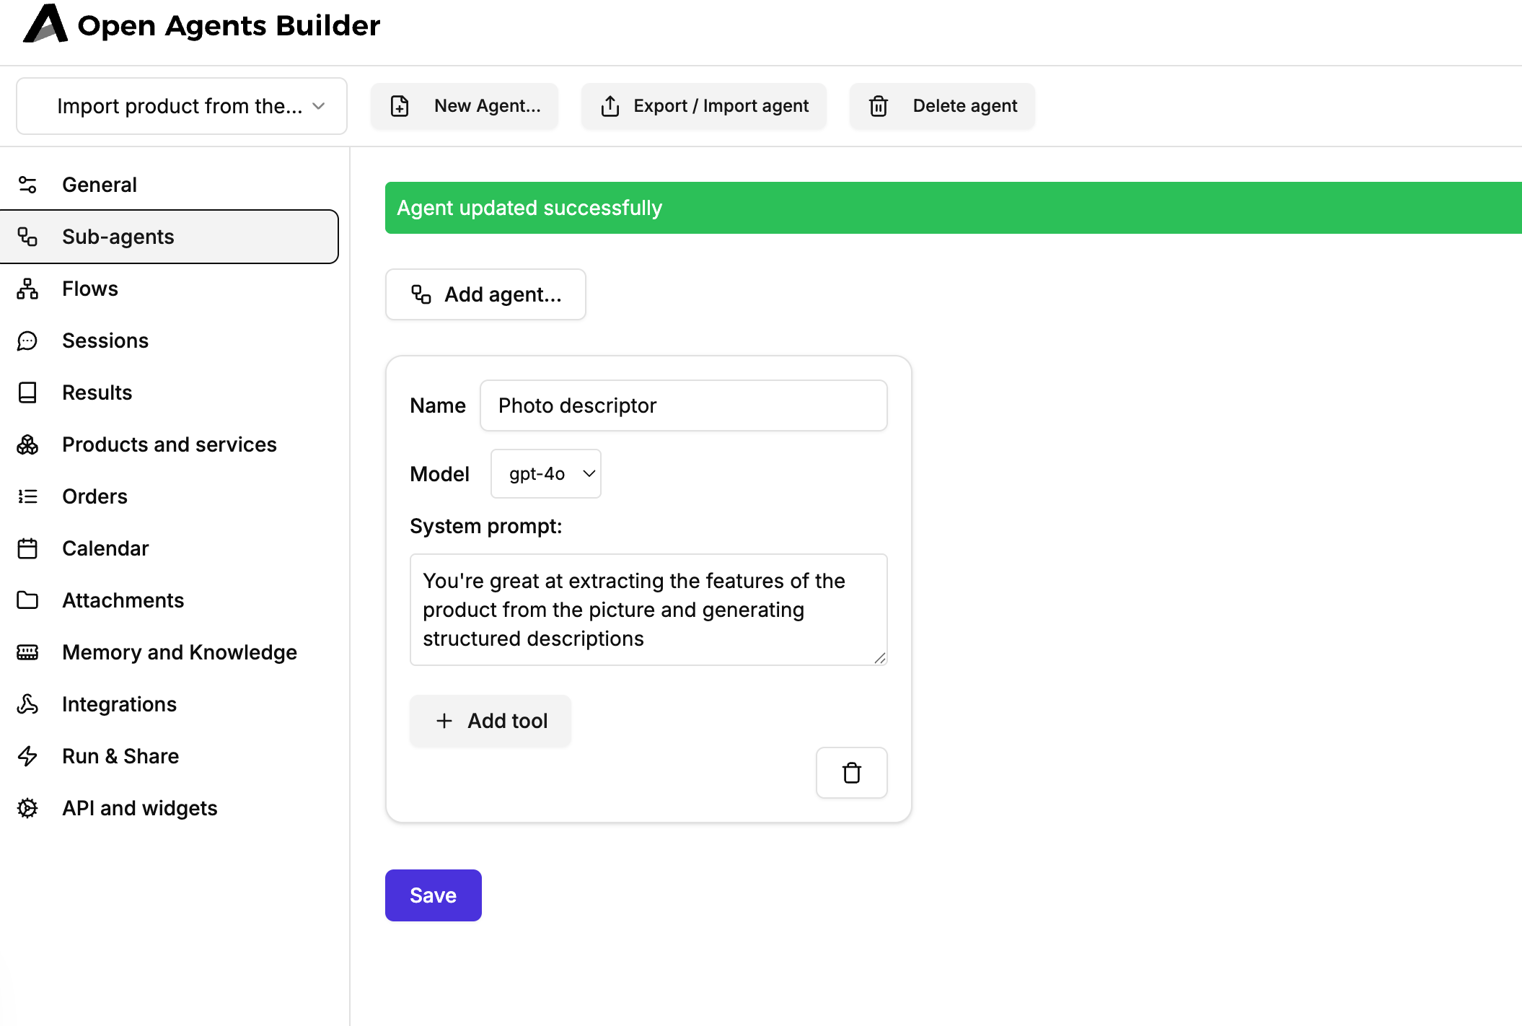Click the trash icon to delete sub-agent
This screenshot has height=1026, width=1522.
[851, 773]
